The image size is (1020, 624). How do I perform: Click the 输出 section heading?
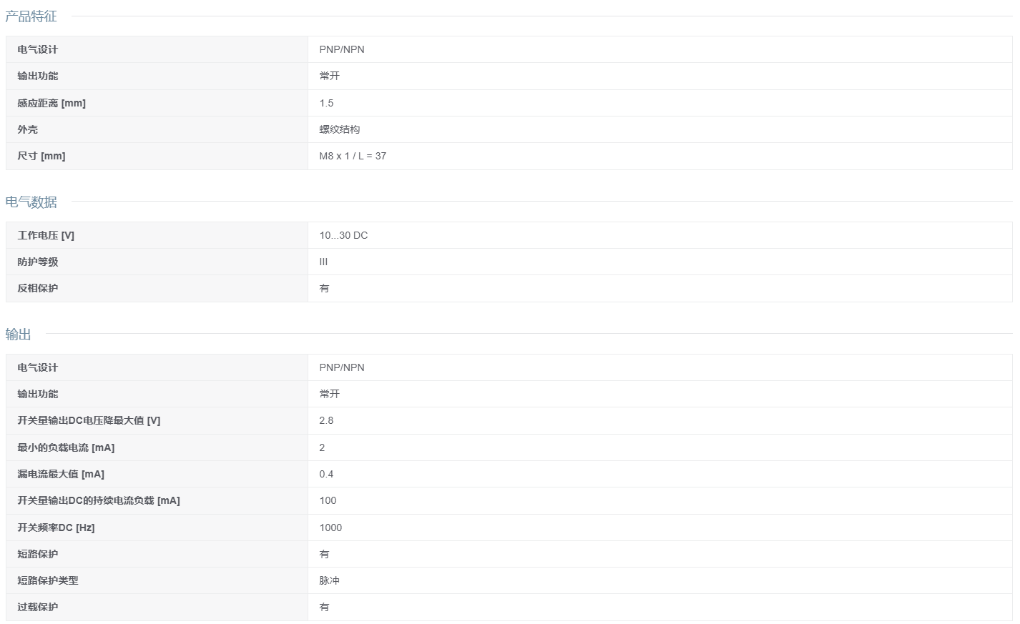(18, 334)
